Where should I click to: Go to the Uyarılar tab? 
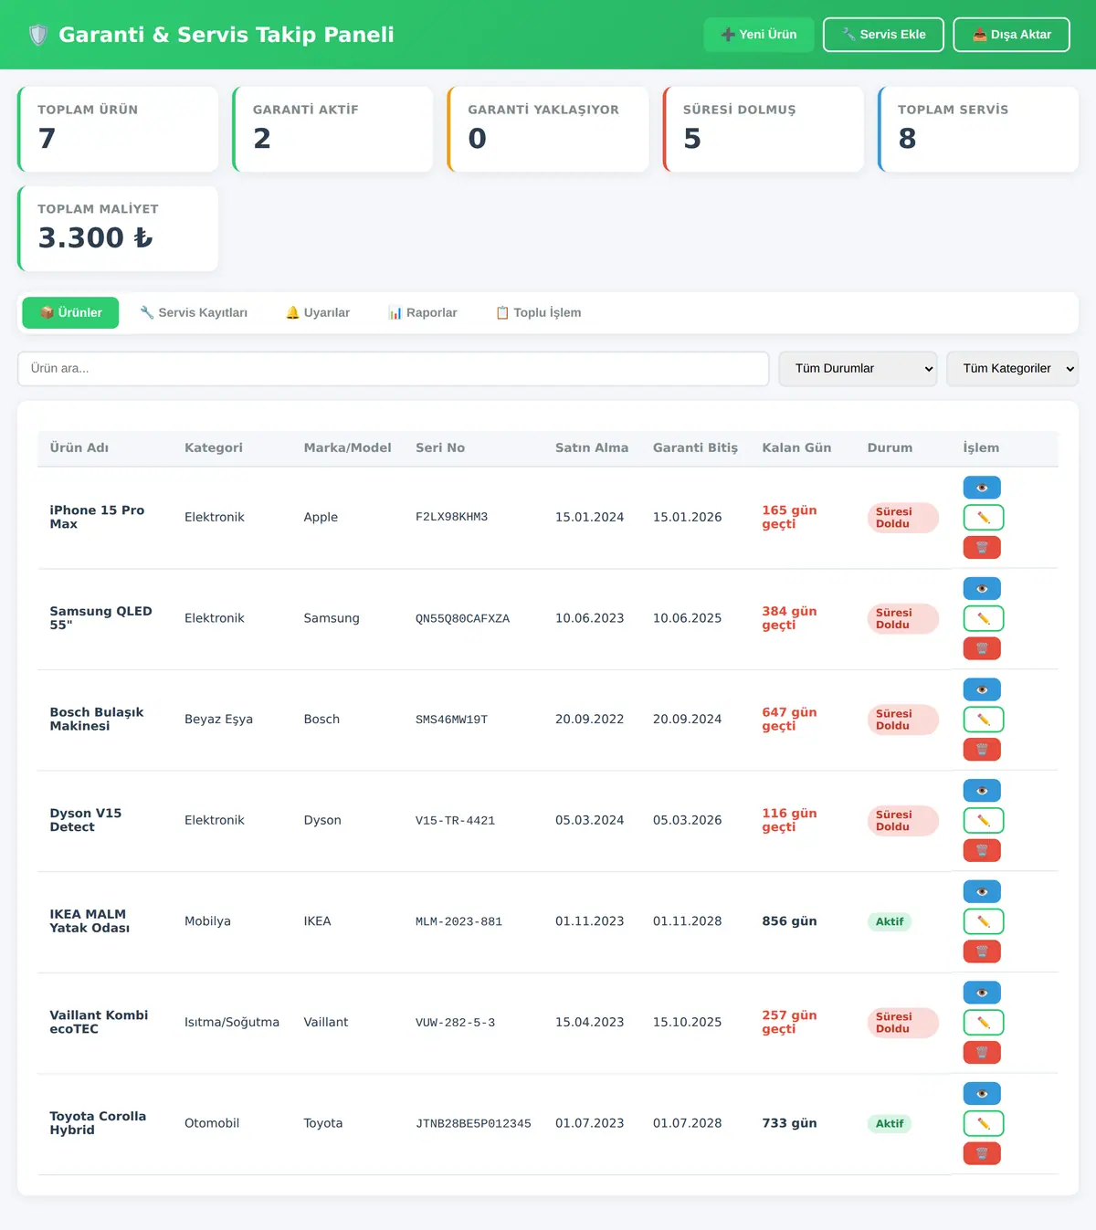[x=318, y=312]
